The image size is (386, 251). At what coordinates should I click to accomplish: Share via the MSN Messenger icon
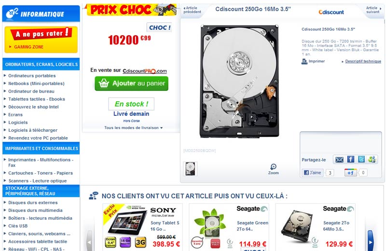372,159
